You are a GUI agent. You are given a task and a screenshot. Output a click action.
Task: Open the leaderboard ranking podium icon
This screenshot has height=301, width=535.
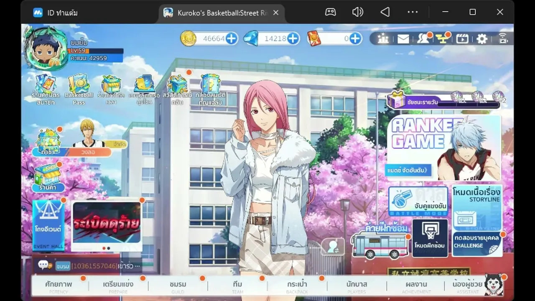383,39
